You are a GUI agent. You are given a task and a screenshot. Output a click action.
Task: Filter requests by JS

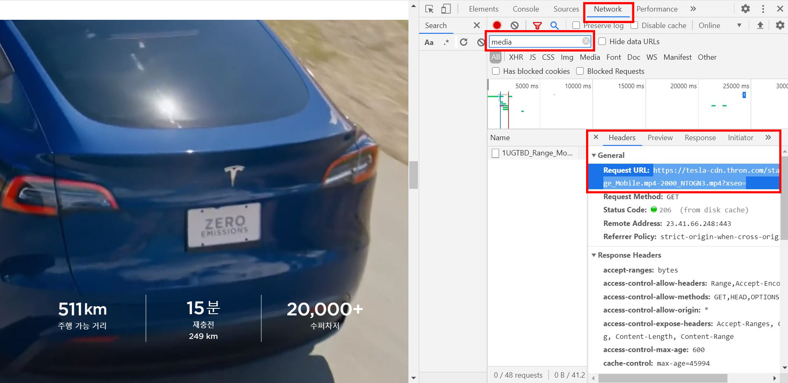532,57
